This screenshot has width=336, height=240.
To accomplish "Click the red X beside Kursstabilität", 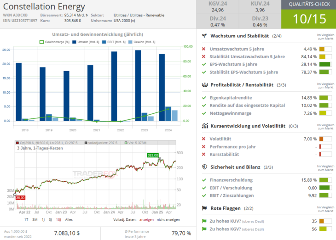I will pyautogui.click(x=203, y=154).
